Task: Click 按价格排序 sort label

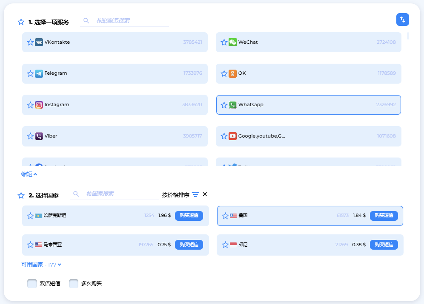Action: 175,195
